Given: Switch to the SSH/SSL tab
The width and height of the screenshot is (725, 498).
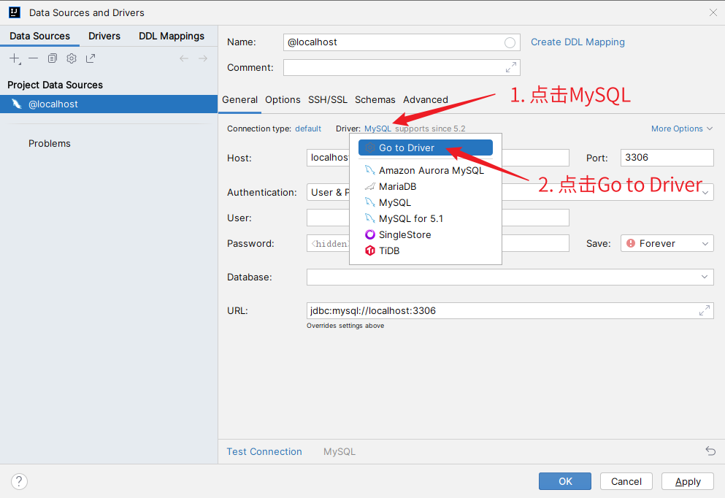Looking at the screenshot, I should [327, 99].
